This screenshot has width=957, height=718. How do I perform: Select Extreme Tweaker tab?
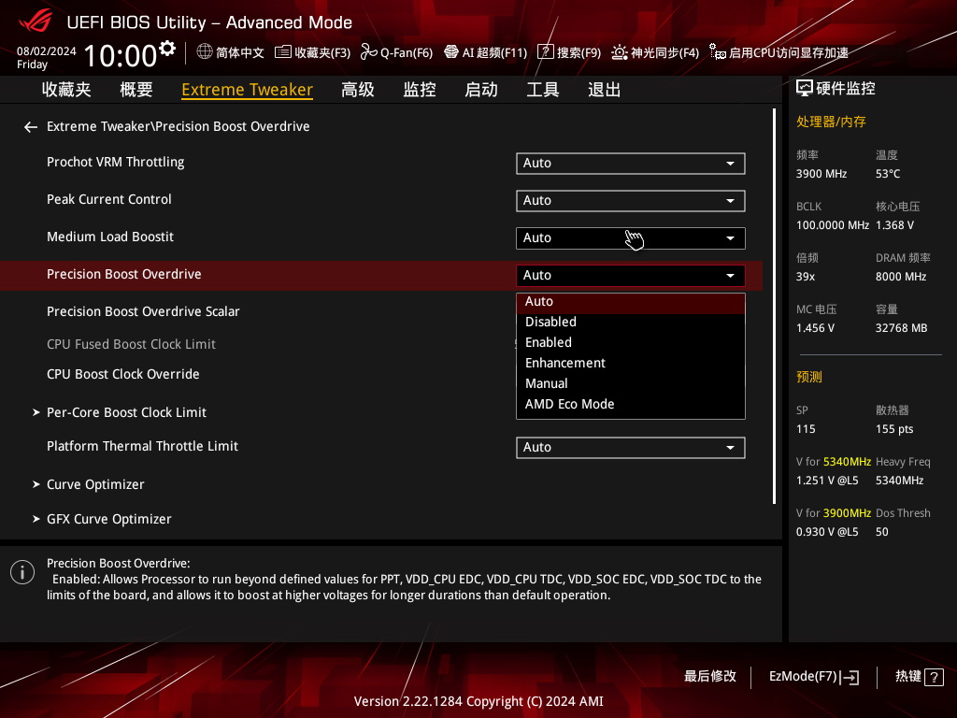(247, 90)
